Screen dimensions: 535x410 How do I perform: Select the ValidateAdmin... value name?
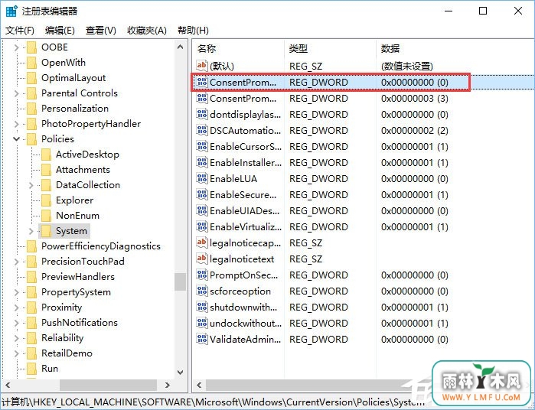246,340
